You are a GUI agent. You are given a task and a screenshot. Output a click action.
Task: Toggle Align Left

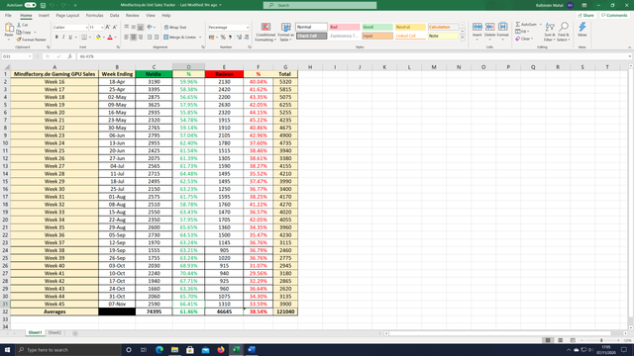click(x=127, y=38)
